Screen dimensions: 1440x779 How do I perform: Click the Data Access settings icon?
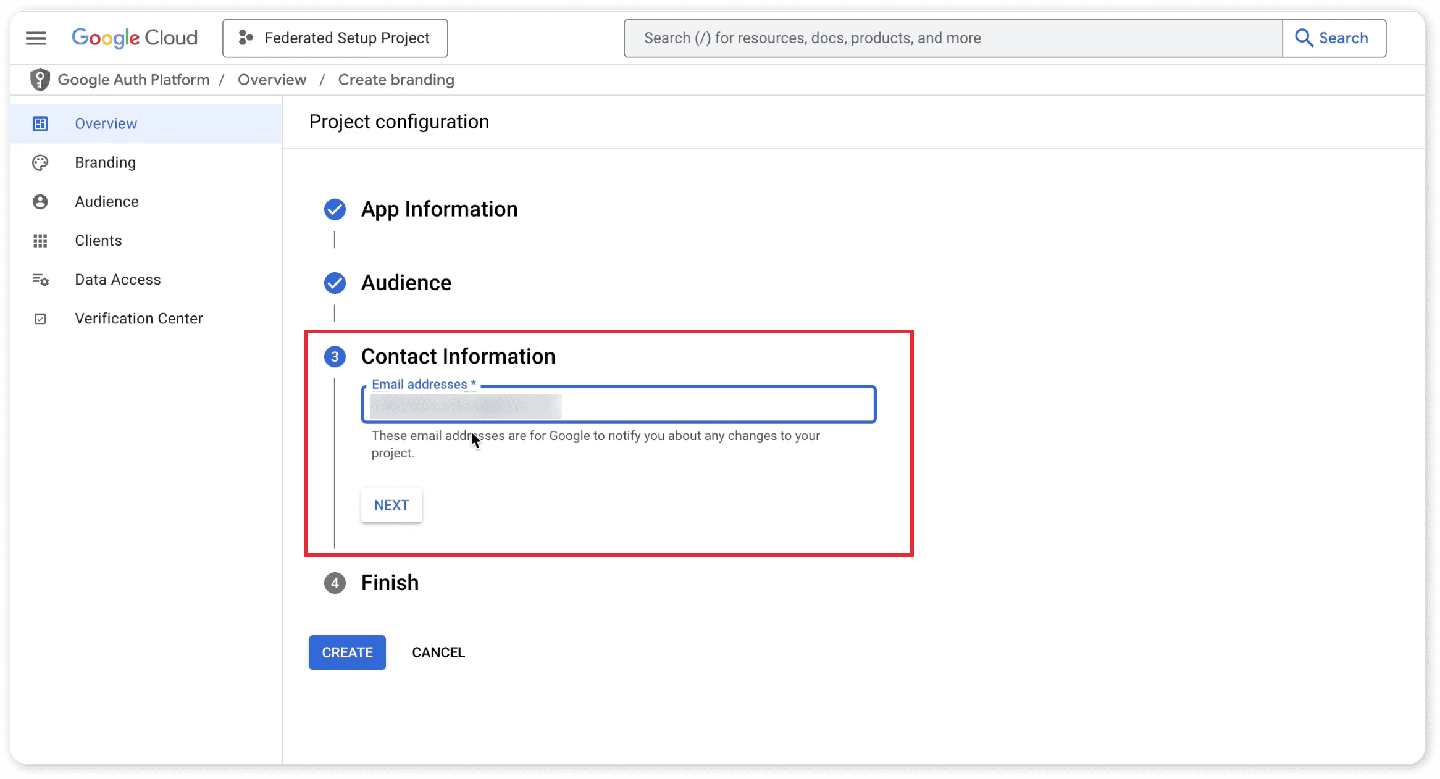coord(40,280)
